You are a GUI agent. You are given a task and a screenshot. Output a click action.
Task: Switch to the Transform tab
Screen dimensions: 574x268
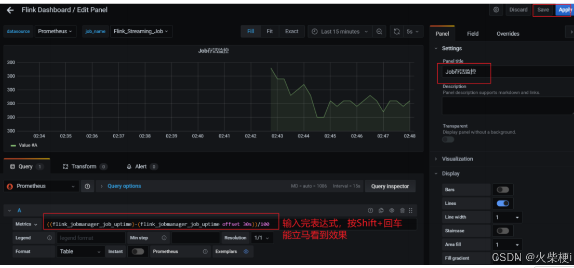coord(85,166)
